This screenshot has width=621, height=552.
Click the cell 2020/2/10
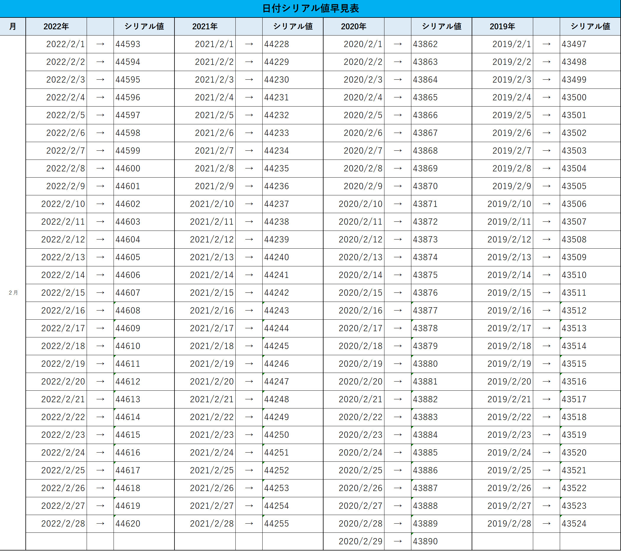pos(354,204)
